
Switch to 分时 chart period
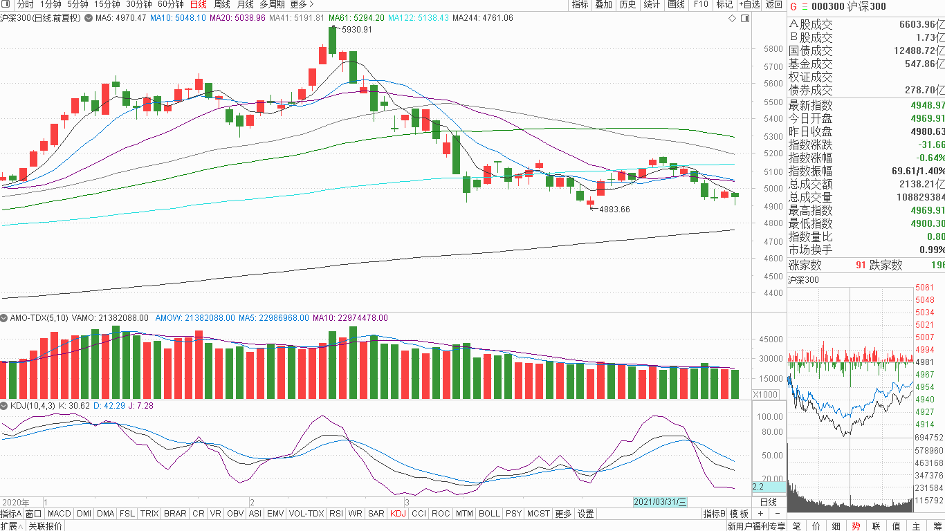(25, 5)
